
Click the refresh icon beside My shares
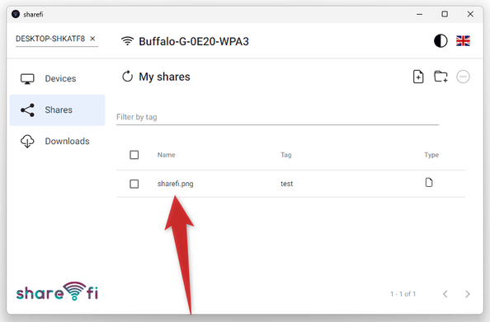pyautogui.click(x=127, y=76)
